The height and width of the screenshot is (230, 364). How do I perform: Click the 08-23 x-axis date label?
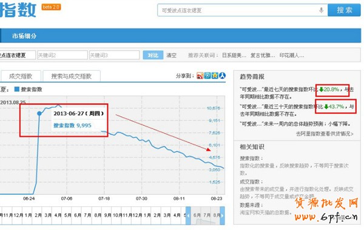click(x=217, y=199)
